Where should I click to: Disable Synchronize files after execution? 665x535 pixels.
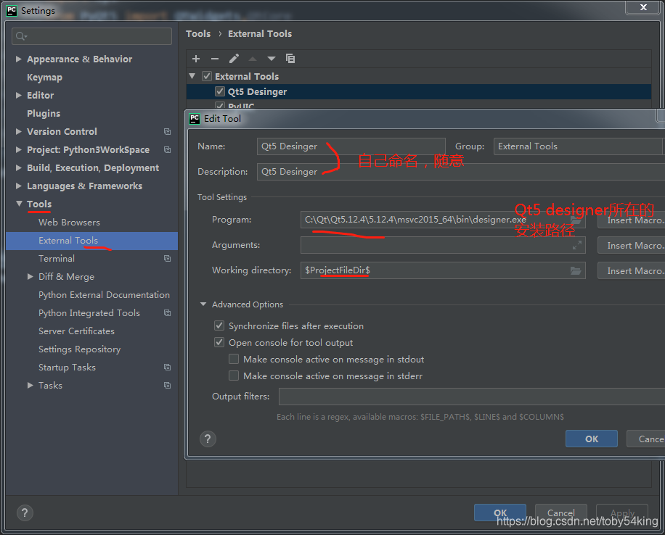[x=219, y=325]
